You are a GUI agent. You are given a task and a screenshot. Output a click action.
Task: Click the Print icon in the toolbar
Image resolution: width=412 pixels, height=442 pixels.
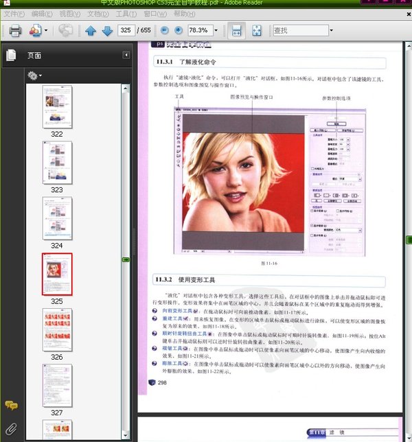click(15, 30)
